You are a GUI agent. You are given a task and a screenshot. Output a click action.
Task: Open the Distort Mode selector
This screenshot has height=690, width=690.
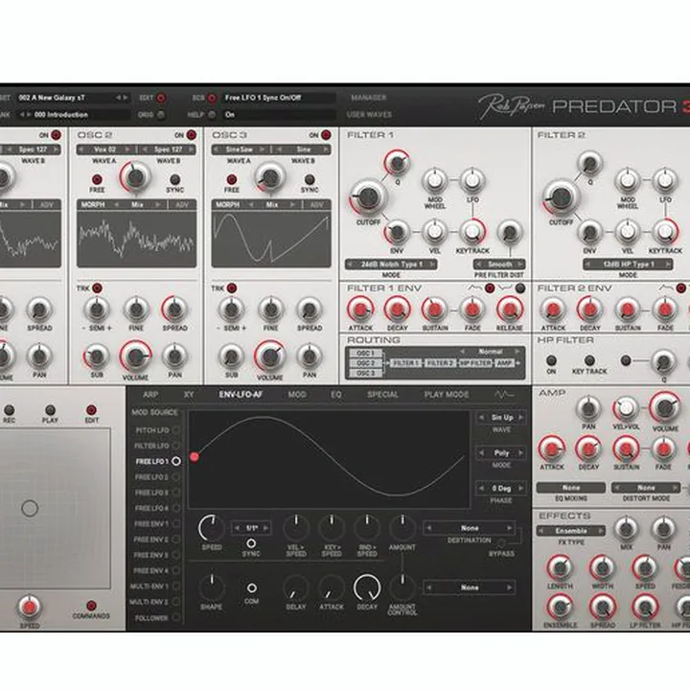pyautogui.click(x=646, y=488)
